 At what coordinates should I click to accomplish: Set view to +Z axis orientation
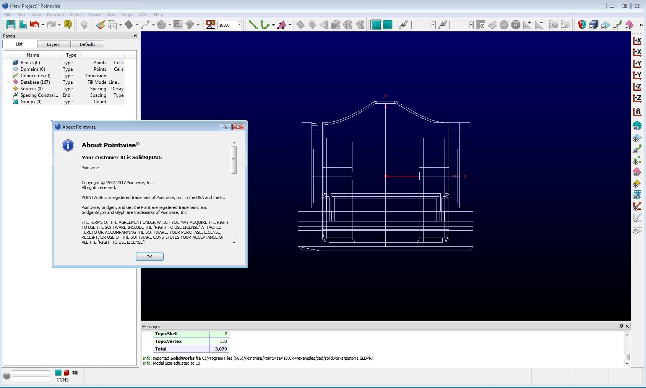pyautogui.click(x=637, y=86)
